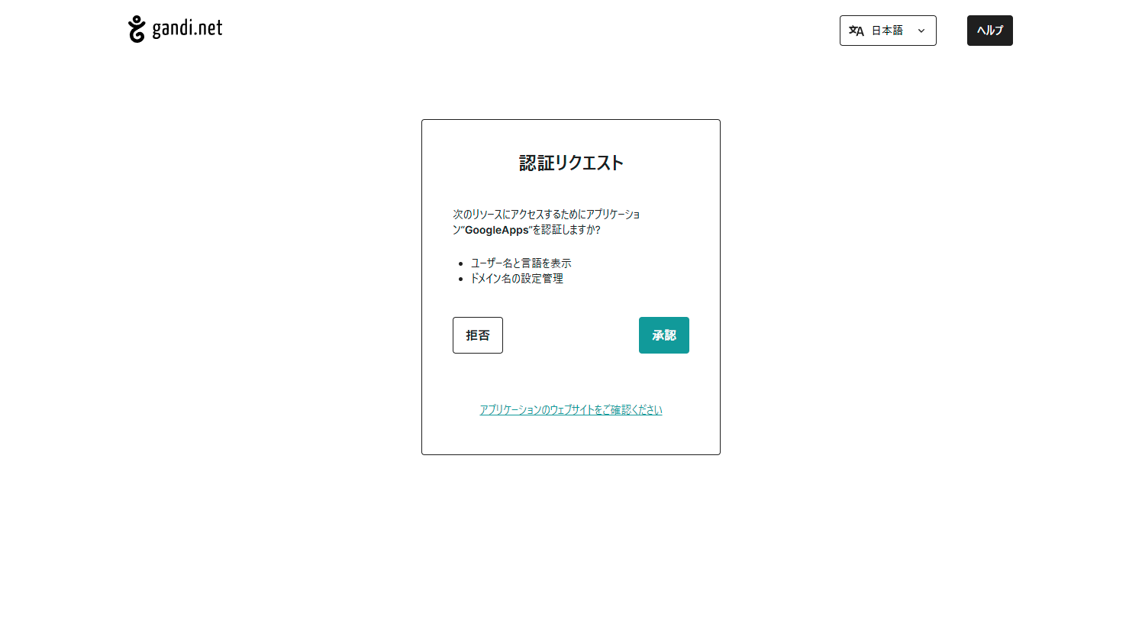
Task: Click bullet point beside ユーザー名と言語を表示
Action: [x=461, y=264]
